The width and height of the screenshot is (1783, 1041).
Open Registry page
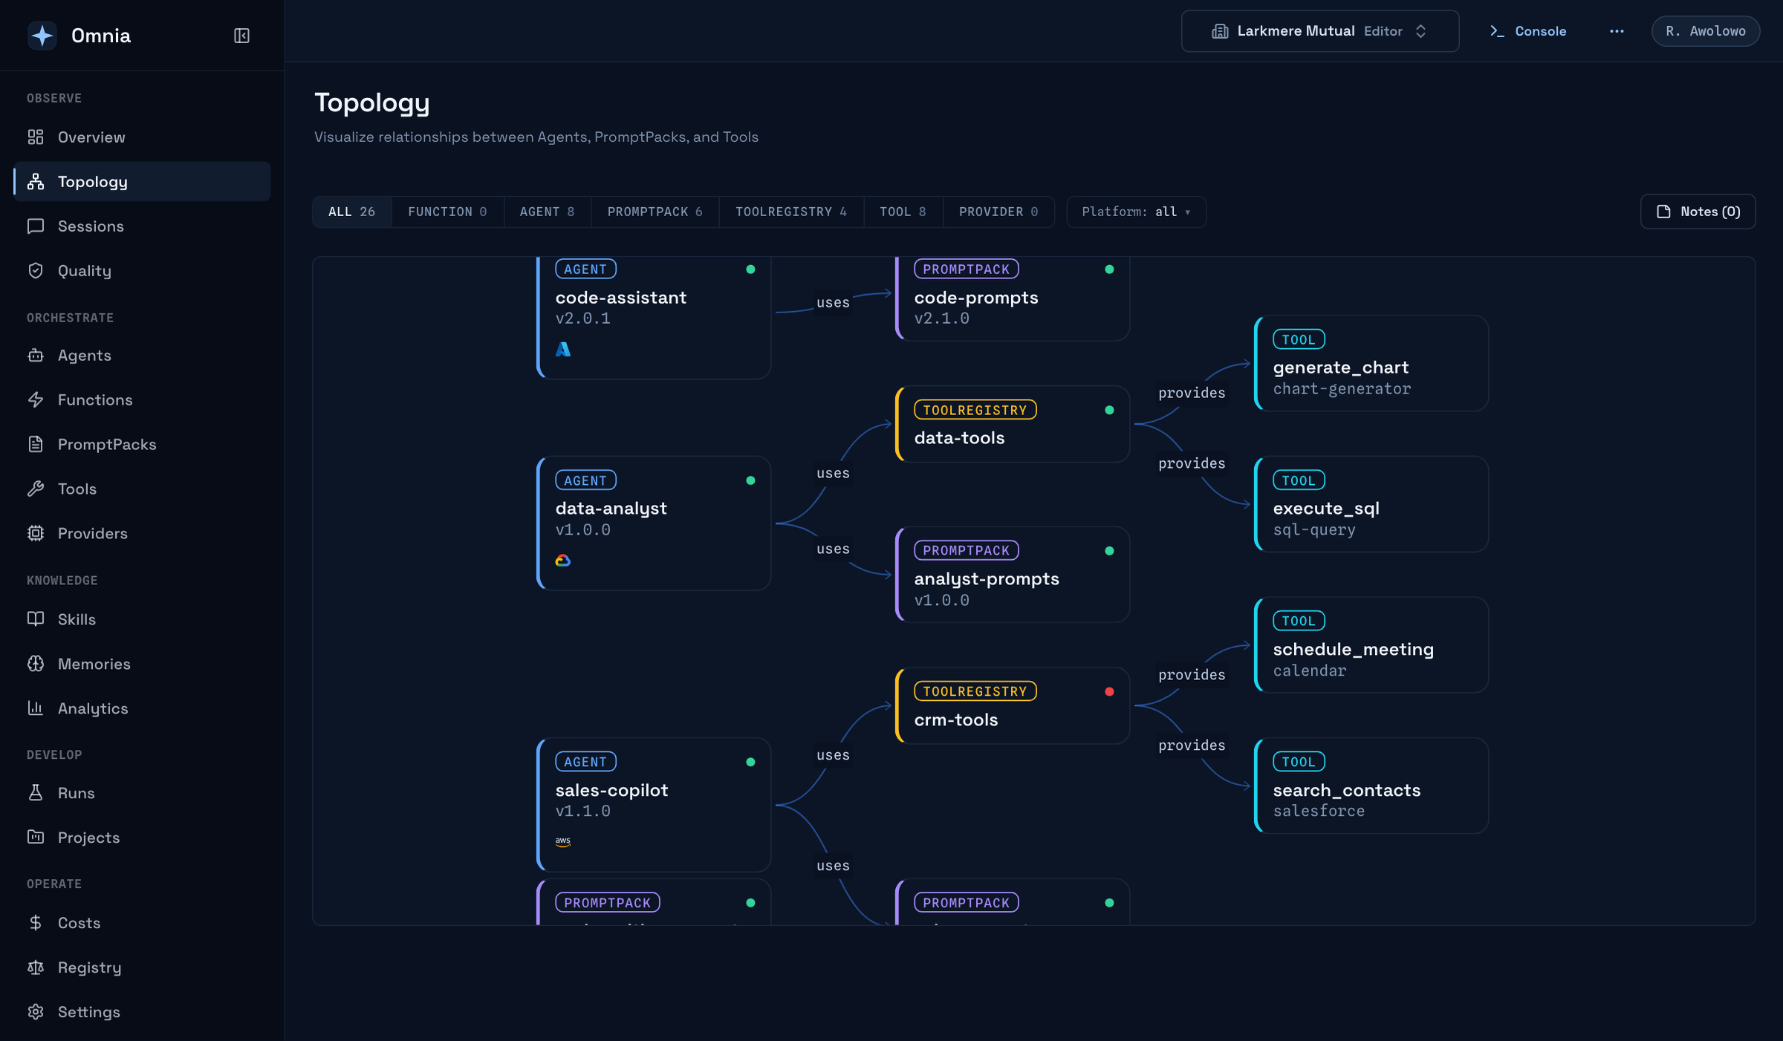click(x=142, y=967)
